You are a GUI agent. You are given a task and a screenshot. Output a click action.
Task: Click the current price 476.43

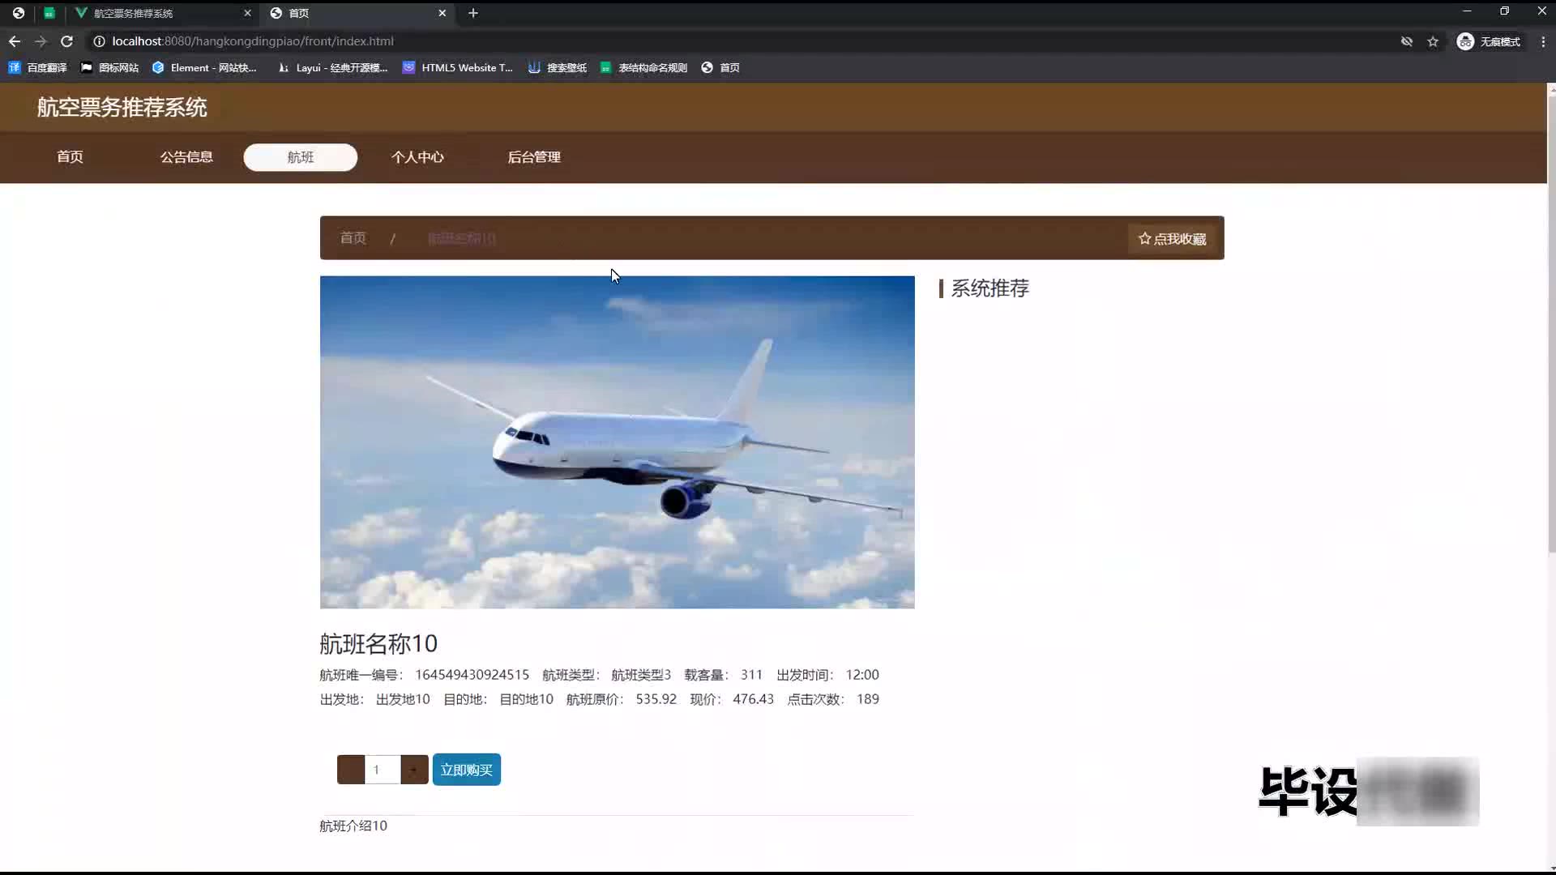click(753, 699)
